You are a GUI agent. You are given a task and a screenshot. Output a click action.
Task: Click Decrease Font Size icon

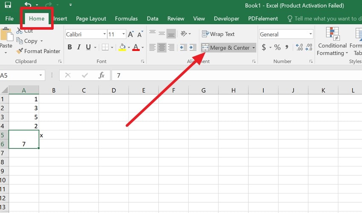point(140,34)
